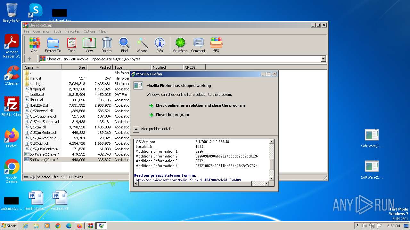This screenshot has width=410, height=230.
Task: Open the Favorites menu
Action: pyautogui.click(x=73, y=31)
